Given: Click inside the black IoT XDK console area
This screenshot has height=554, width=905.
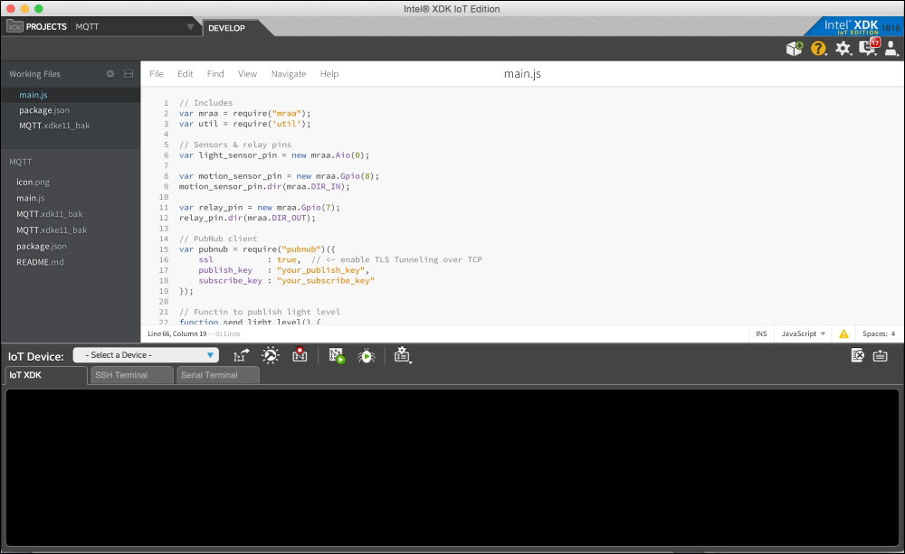Looking at the screenshot, I should click(x=452, y=467).
